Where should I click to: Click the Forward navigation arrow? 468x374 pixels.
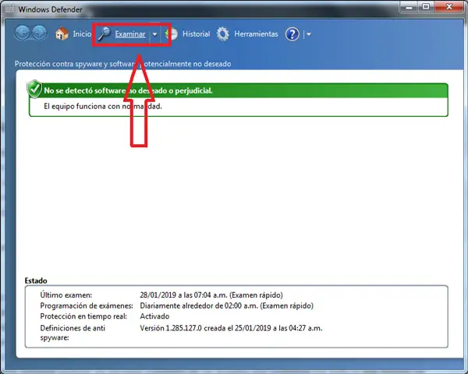click(40, 33)
